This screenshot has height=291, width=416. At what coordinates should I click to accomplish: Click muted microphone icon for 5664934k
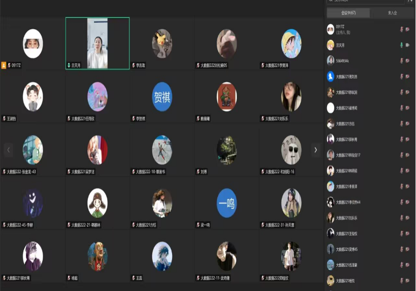pos(401,60)
